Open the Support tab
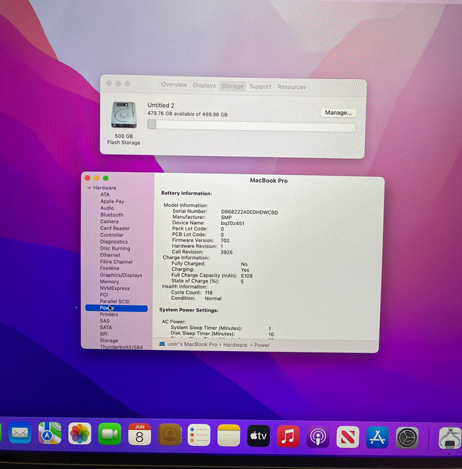The width and height of the screenshot is (462, 469). (x=260, y=86)
